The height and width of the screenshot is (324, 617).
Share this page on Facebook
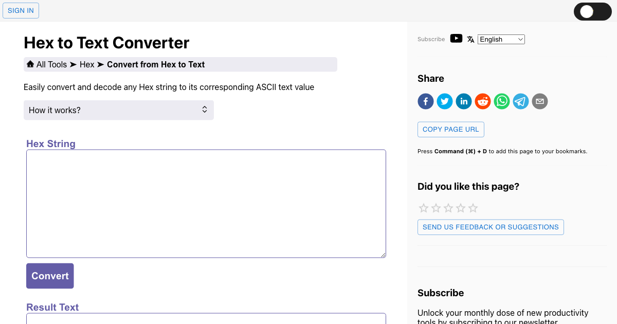tap(425, 101)
